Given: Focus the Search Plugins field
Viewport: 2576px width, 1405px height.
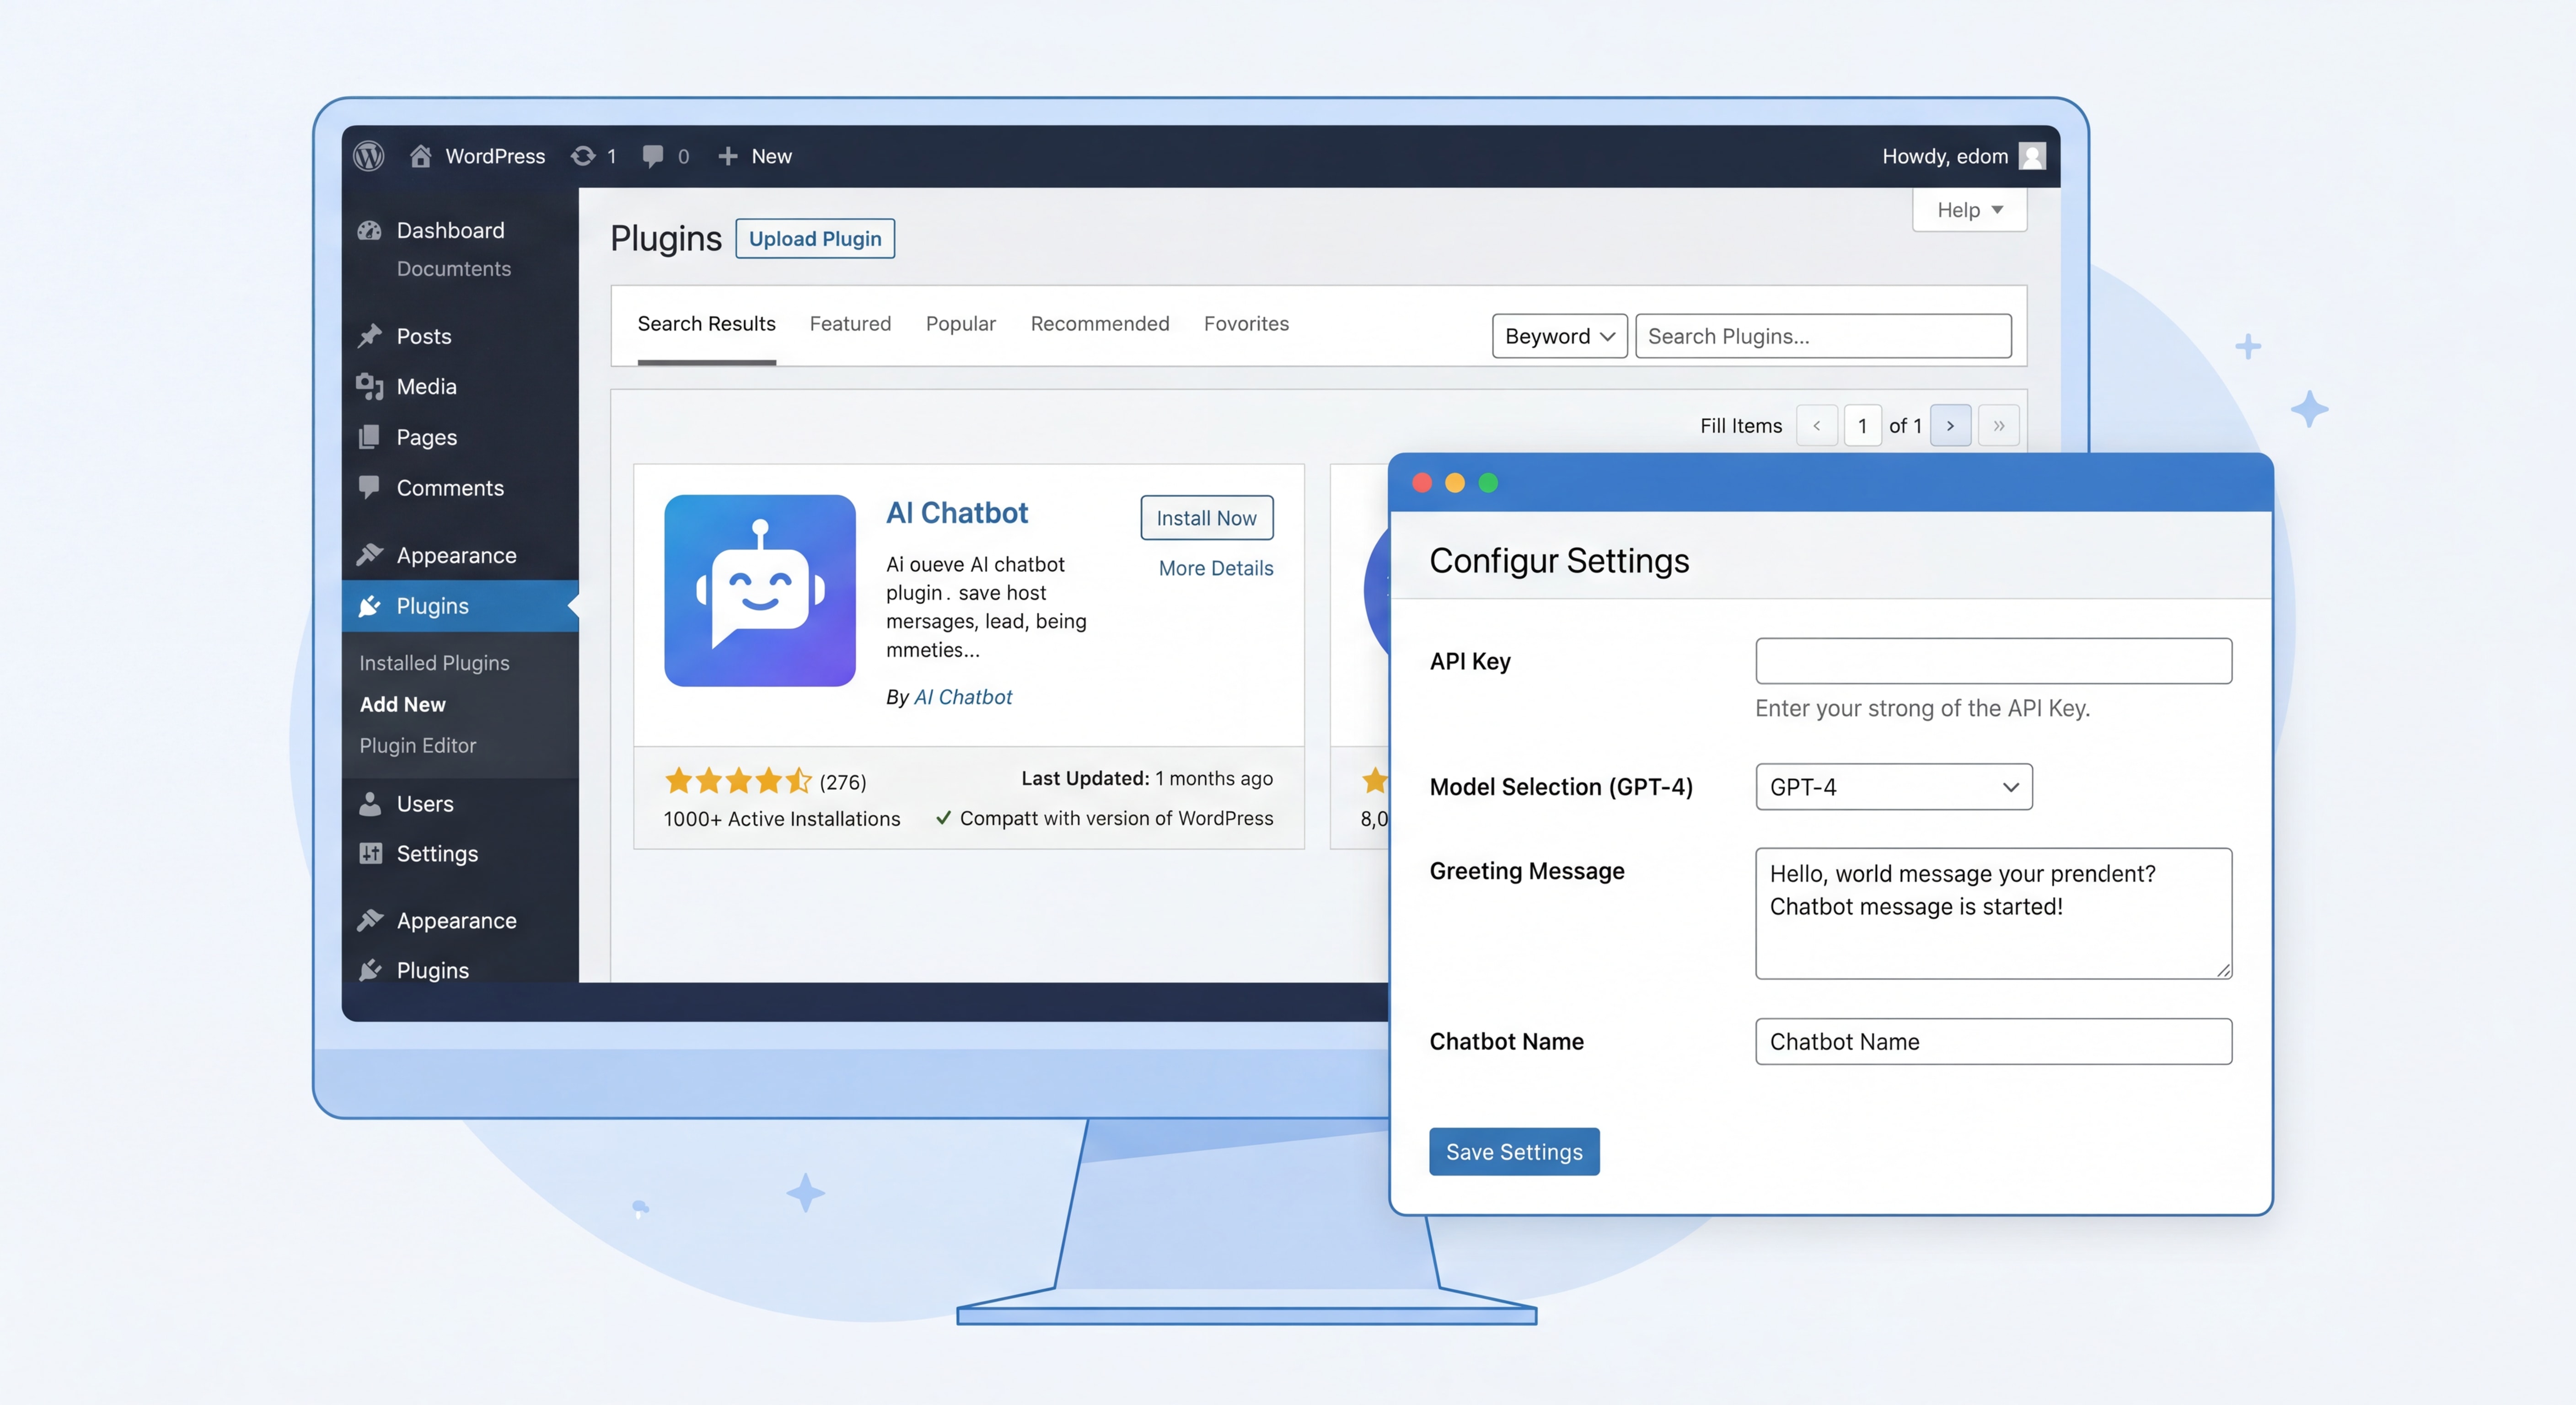Looking at the screenshot, I should coord(1823,336).
